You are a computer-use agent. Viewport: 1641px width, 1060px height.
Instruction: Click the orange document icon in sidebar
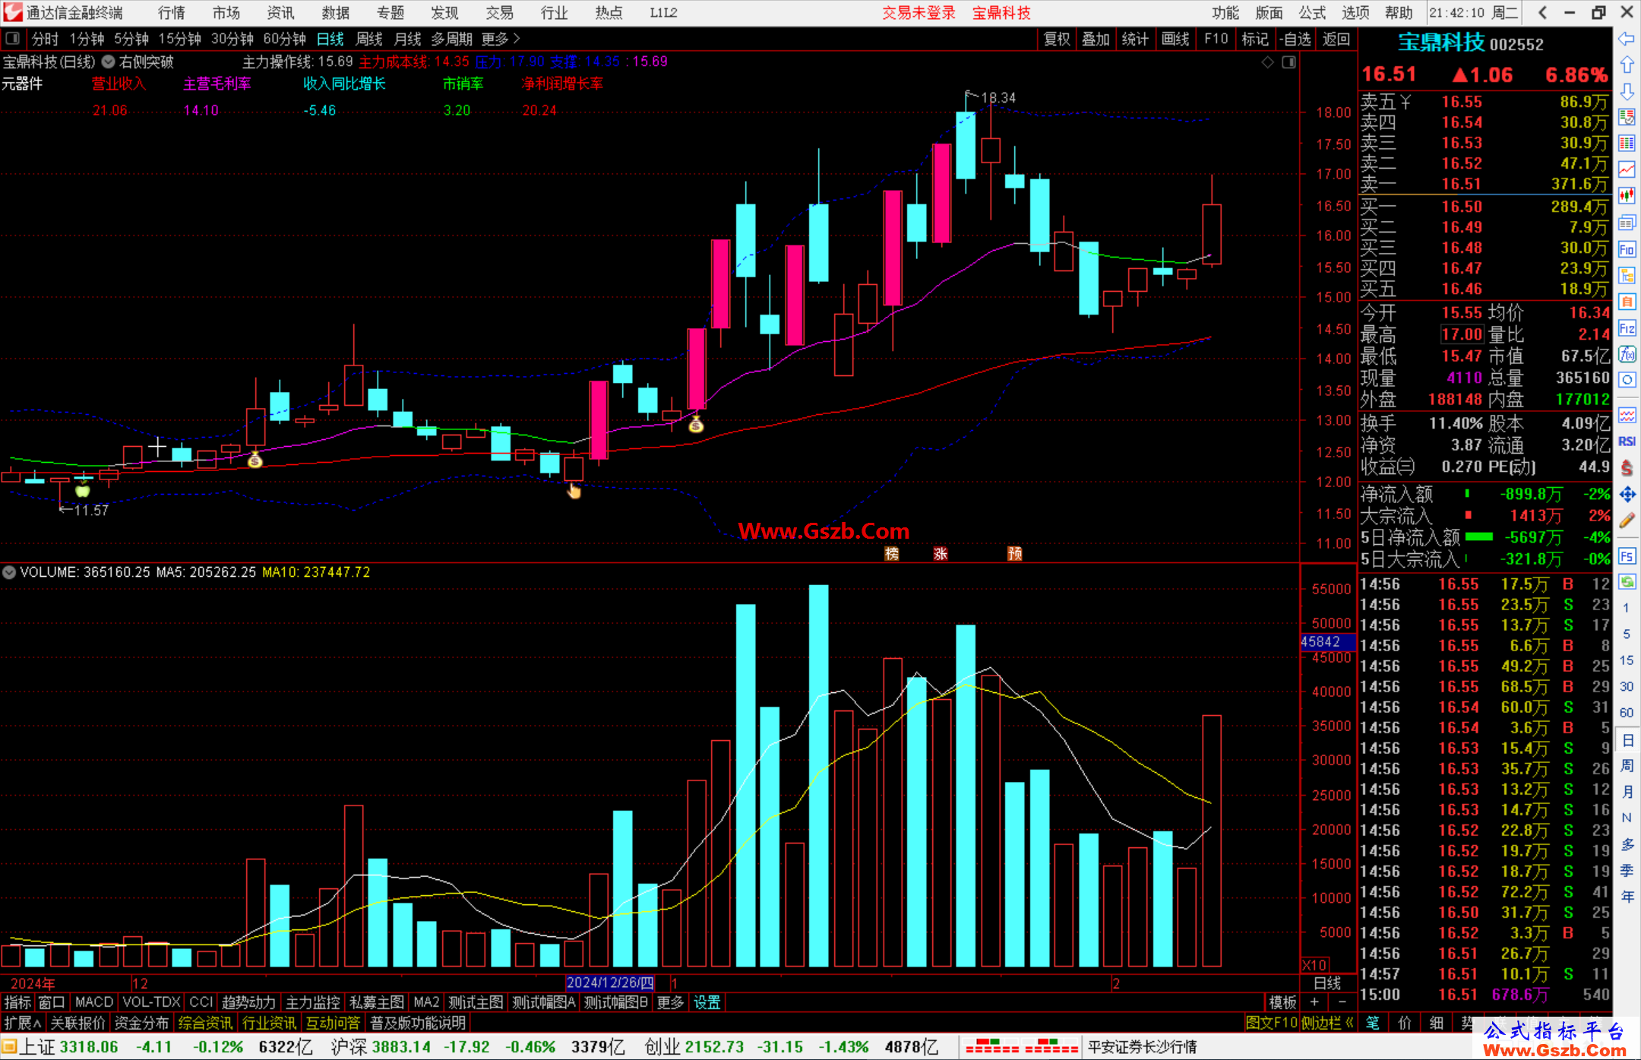(1627, 302)
